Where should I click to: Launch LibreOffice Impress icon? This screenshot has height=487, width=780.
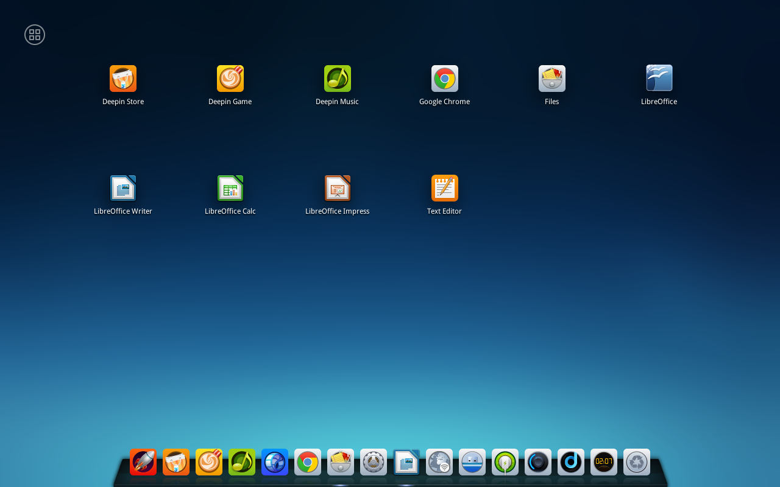338,188
